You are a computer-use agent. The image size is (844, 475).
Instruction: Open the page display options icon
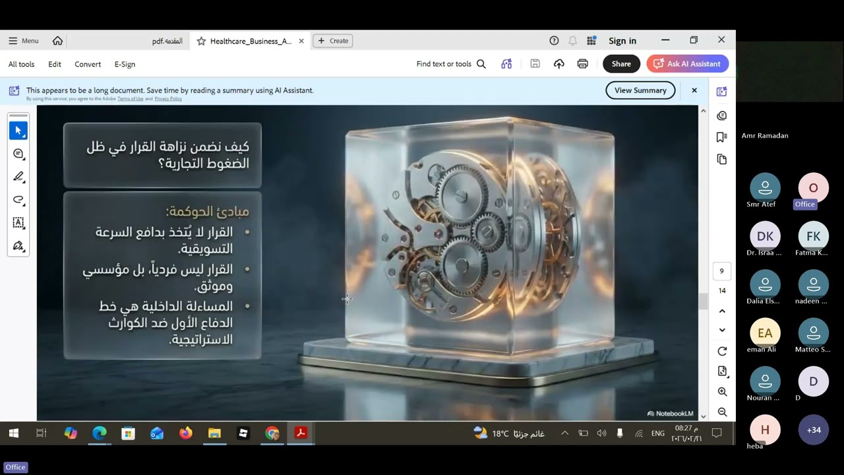pyautogui.click(x=722, y=371)
